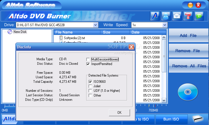Click the Burn ISO button
This screenshot has width=209, height=125.
click(x=171, y=119)
